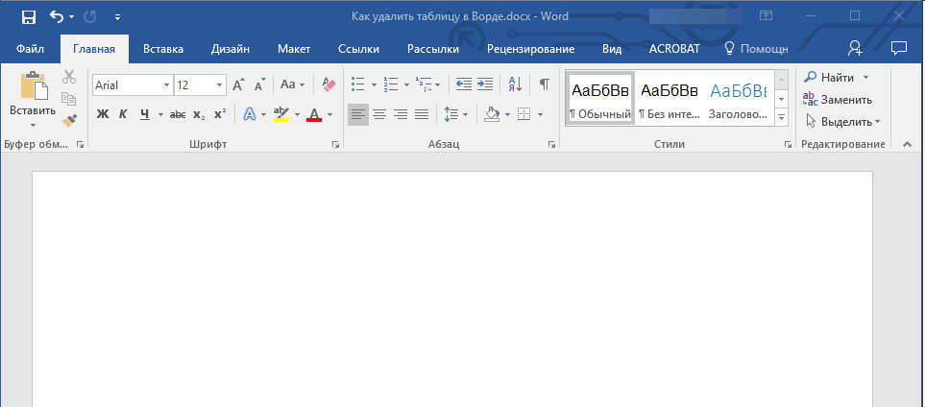The width and height of the screenshot is (925, 407).
Task: Toggle paragraph marks display (¶)
Action: pos(544,84)
